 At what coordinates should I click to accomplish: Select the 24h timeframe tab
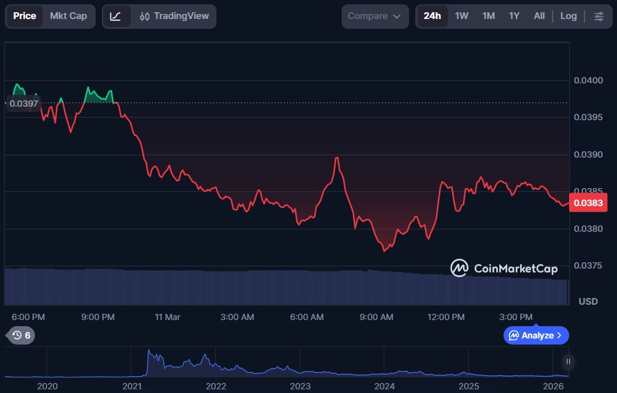(x=432, y=17)
